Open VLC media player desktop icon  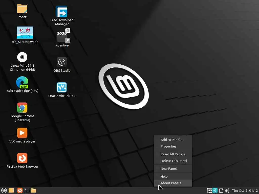click(x=22, y=133)
